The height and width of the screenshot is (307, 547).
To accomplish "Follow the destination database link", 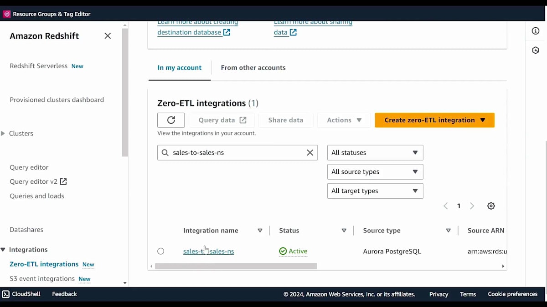I will pos(189,32).
